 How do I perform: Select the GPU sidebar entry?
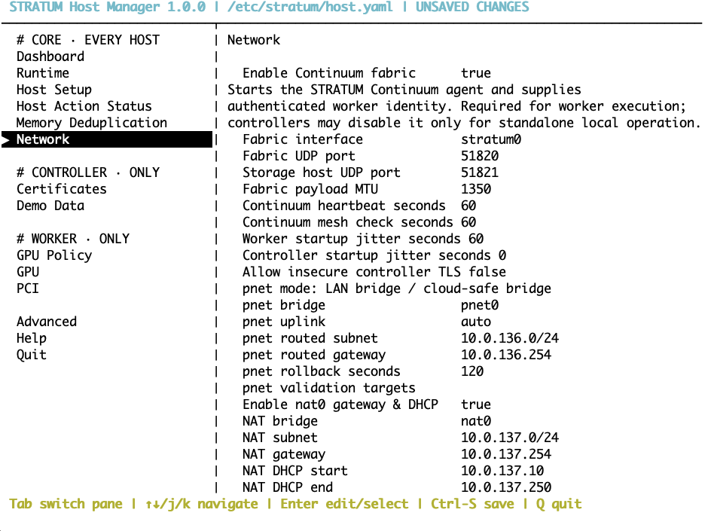coord(28,272)
